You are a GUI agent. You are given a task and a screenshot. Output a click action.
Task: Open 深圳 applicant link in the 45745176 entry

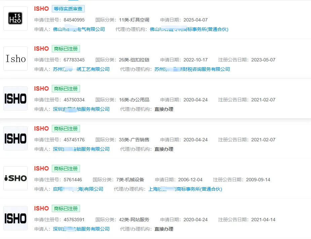[x=81, y=149]
